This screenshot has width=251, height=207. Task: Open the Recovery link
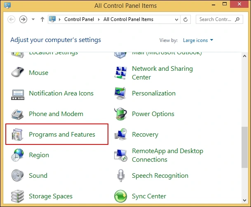pyautogui.click(x=145, y=135)
